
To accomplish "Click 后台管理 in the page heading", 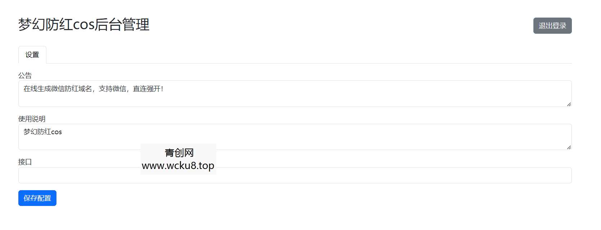I will coord(122,25).
